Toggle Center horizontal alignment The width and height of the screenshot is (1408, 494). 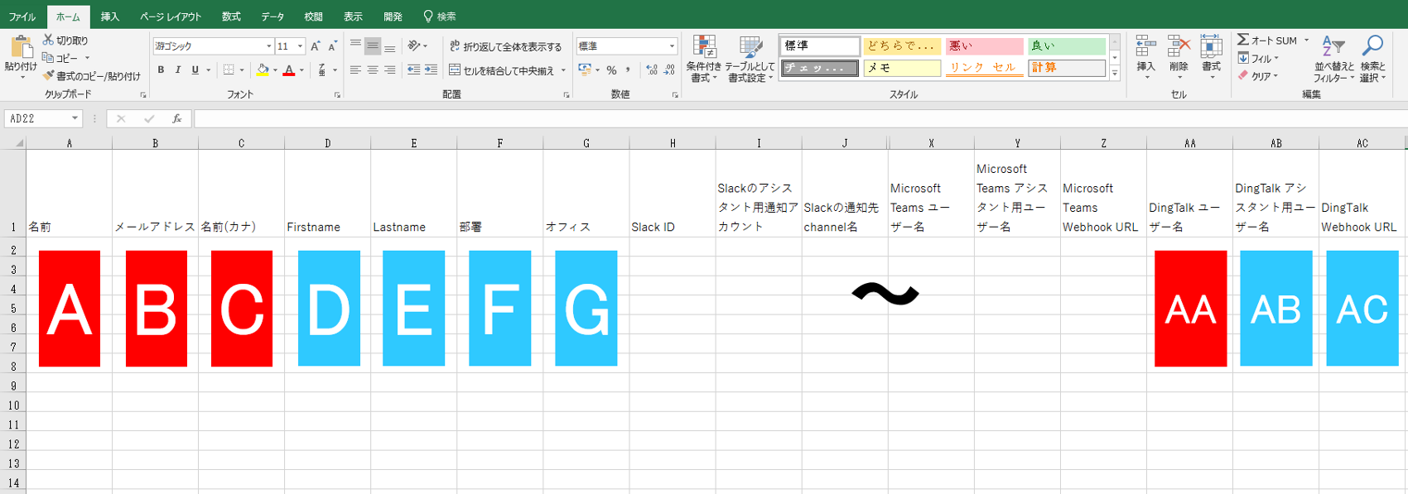point(373,70)
